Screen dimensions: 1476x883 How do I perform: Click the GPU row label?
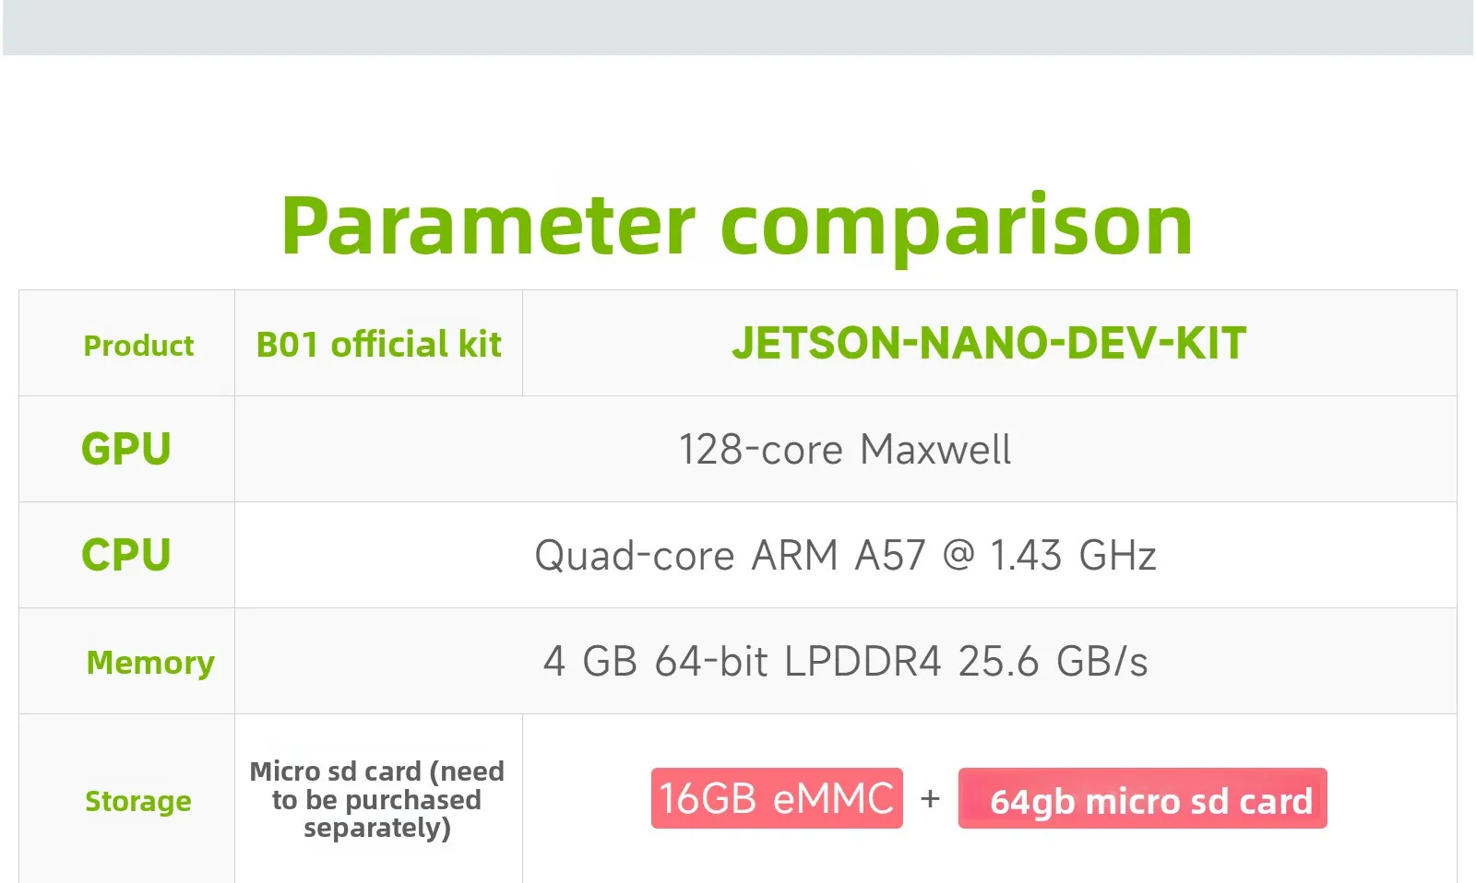pyautogui.click(x=126, y=450)
